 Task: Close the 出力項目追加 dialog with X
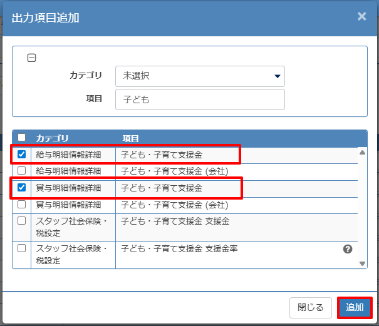pos(361,16)
